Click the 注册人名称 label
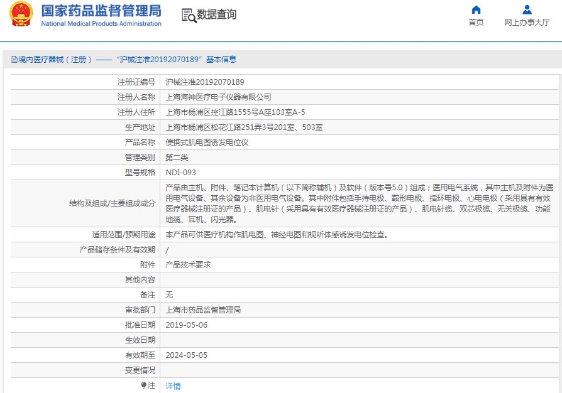562x393 pixels. click(136, 97)
